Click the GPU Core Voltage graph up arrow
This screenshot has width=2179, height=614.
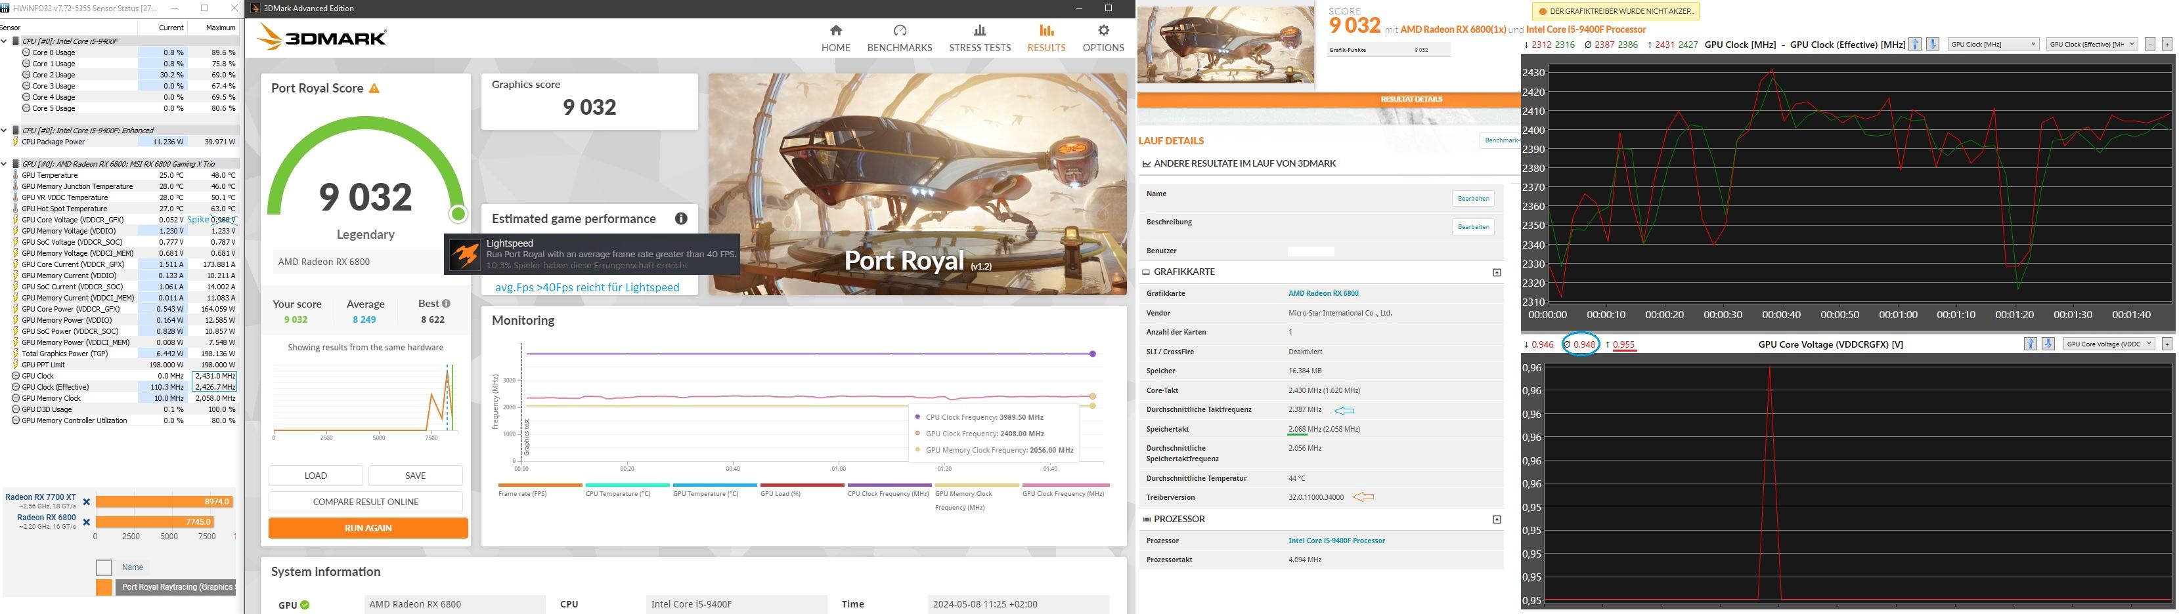[x=2030, y=344]
